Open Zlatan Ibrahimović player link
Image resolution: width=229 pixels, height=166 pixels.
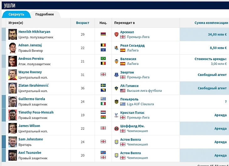34,85
